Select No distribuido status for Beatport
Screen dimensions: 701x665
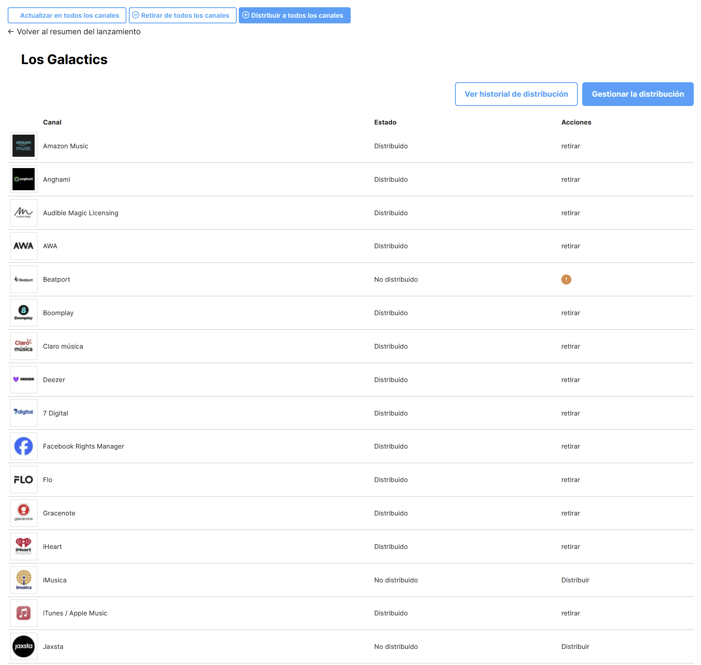click(x=396, y=279)
